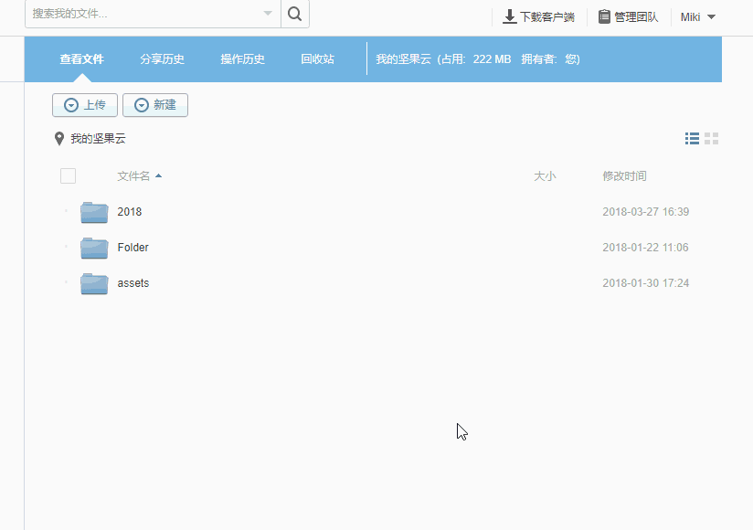Open the folder named assets
The image size is (753, 530).
[x=133, y=283]
